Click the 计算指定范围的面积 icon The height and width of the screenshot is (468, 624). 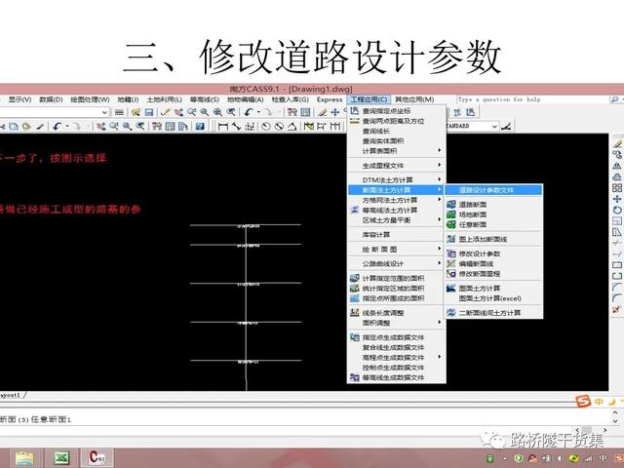point(355,278)
